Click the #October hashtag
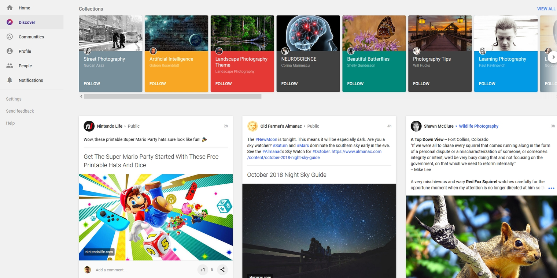The height and width of the screenshot is (278, 557). point(321,151)
